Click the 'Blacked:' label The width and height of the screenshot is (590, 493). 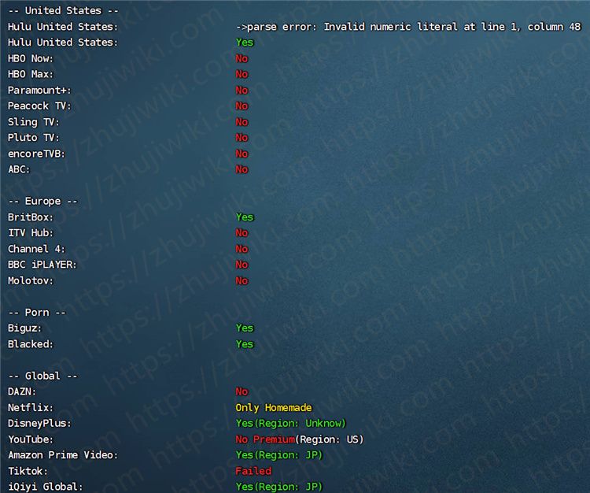[31, 344]
